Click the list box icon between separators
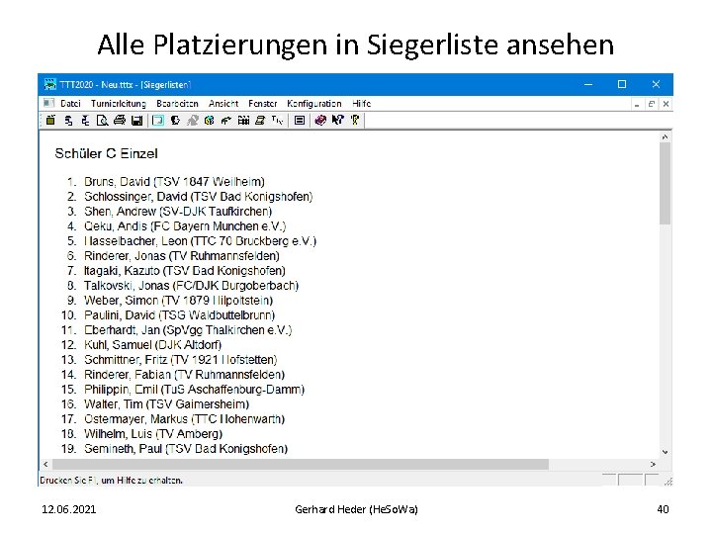Screen dimensions: 712x534 [300, 121]
